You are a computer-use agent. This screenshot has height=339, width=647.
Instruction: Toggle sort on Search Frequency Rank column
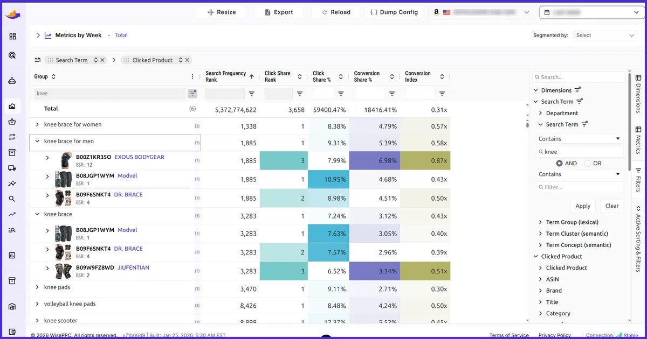(x=251, y=76)
